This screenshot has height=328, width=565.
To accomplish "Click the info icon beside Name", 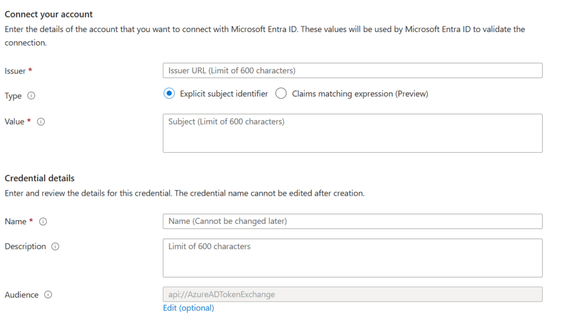I will coord(44,221).
